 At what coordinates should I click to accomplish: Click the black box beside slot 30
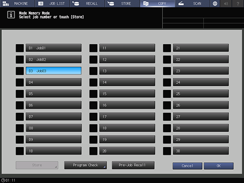click(167, 151)
